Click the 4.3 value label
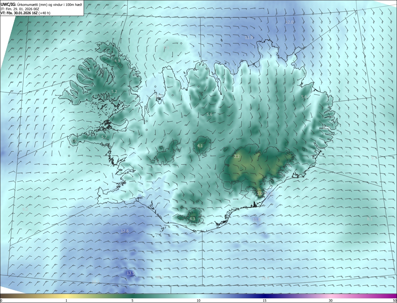Screen dimensions: 397x303 pos(192,219)
